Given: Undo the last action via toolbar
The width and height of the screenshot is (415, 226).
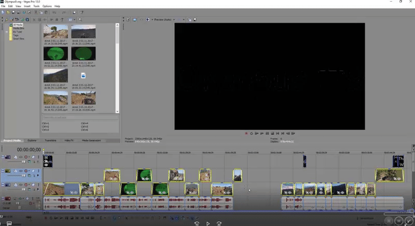Looking at the screenshot, I should pyautogui.click(x=54, y=12).
